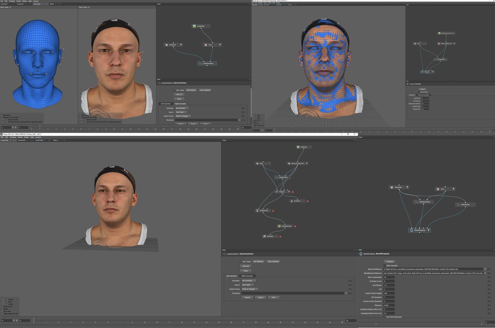Screen dimensions: 495x328
Task: Select the ExtrapolateImage node in bottom-left graph
Action: [285, 226]
